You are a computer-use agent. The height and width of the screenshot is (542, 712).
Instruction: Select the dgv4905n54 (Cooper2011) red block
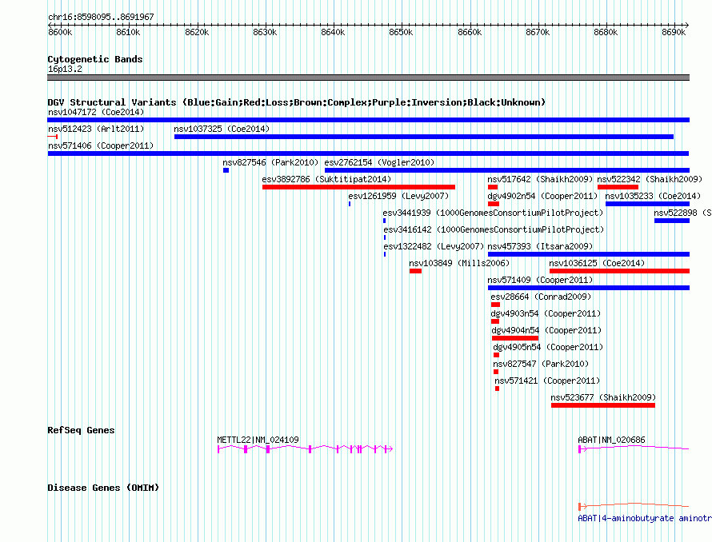pos(496,355)
